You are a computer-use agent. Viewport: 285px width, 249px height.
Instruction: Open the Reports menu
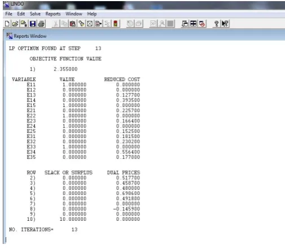53,14
